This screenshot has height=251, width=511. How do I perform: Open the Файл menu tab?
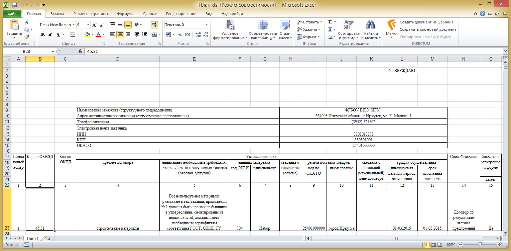[x=12, y=14]
